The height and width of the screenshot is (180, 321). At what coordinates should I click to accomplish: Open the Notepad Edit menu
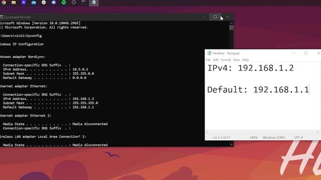click(x=216, y=60)
